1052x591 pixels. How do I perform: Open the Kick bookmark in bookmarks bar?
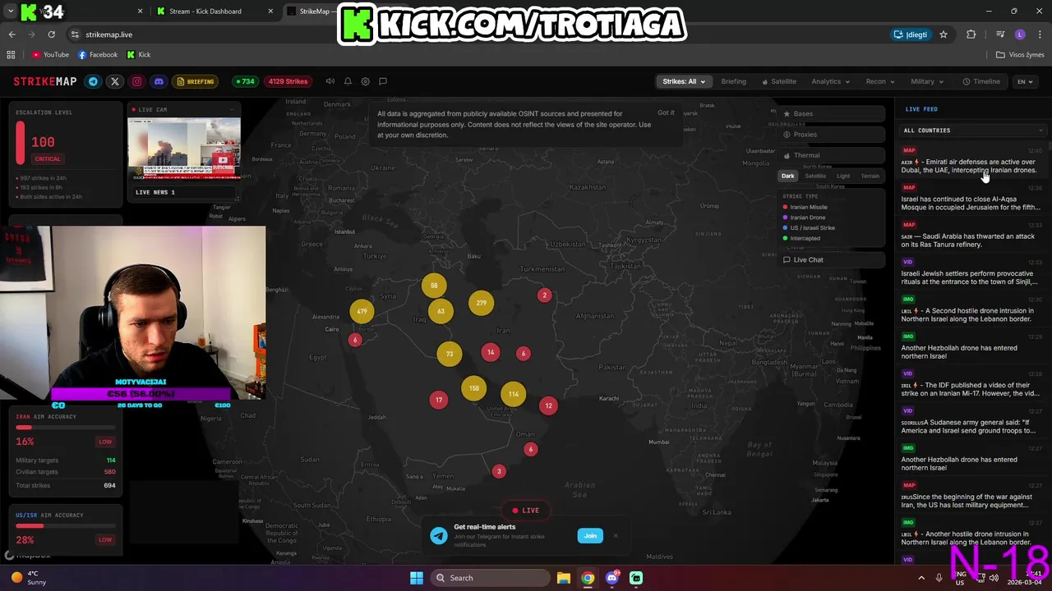139,55
